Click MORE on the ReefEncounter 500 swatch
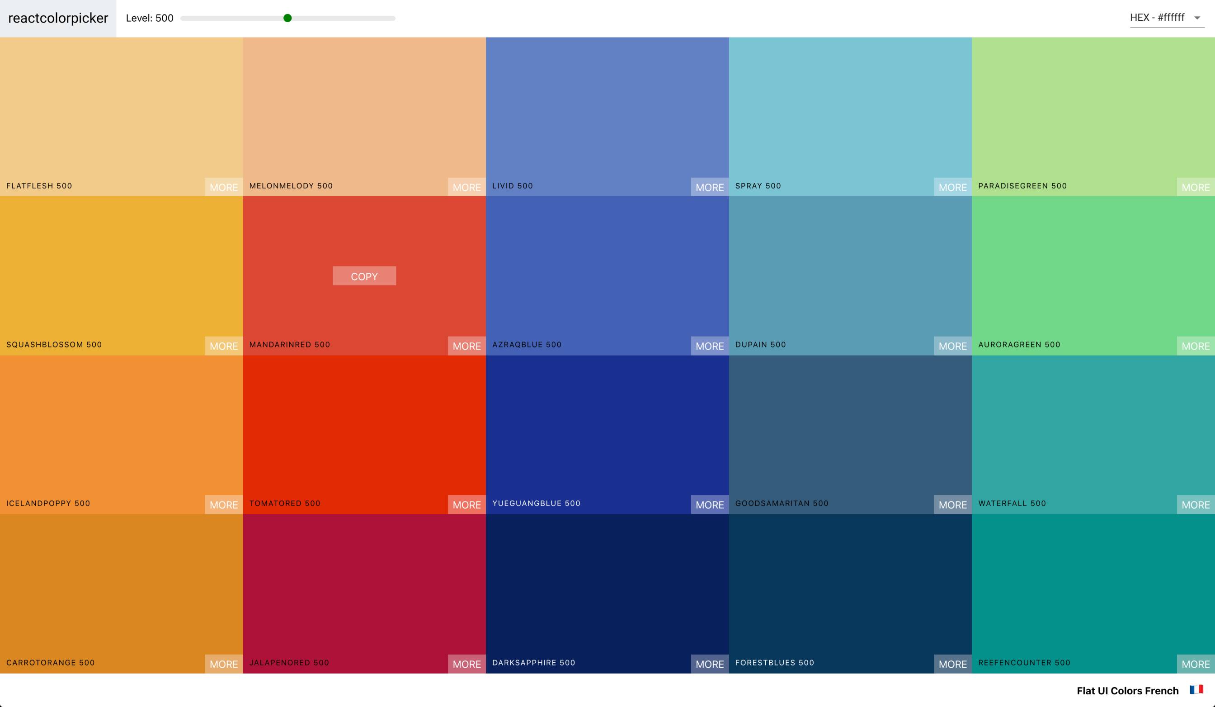 click(x=1196, y=664)
